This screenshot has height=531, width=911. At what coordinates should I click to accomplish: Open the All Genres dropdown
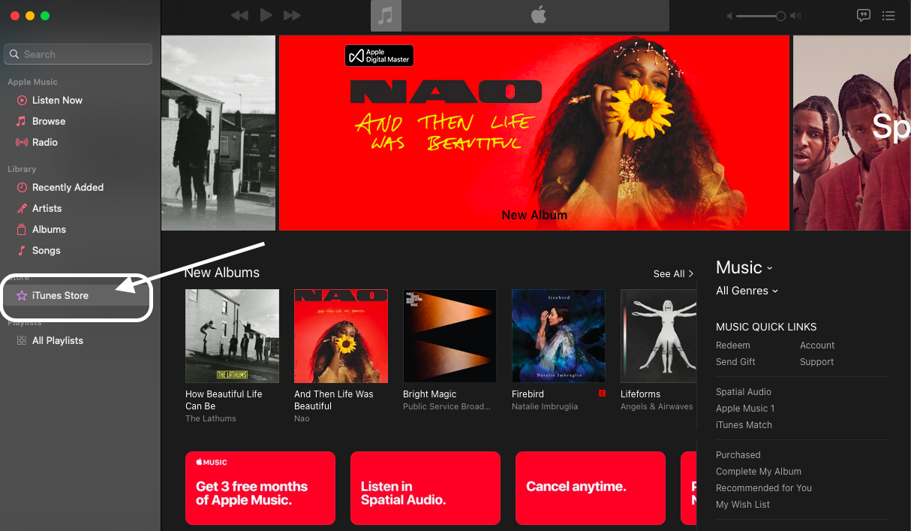(x=747, y=291)
